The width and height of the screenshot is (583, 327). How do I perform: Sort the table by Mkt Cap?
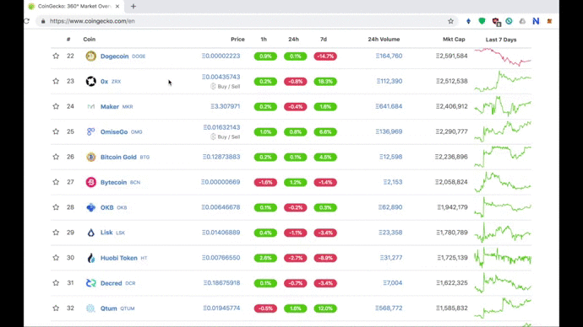coord(454,40)
